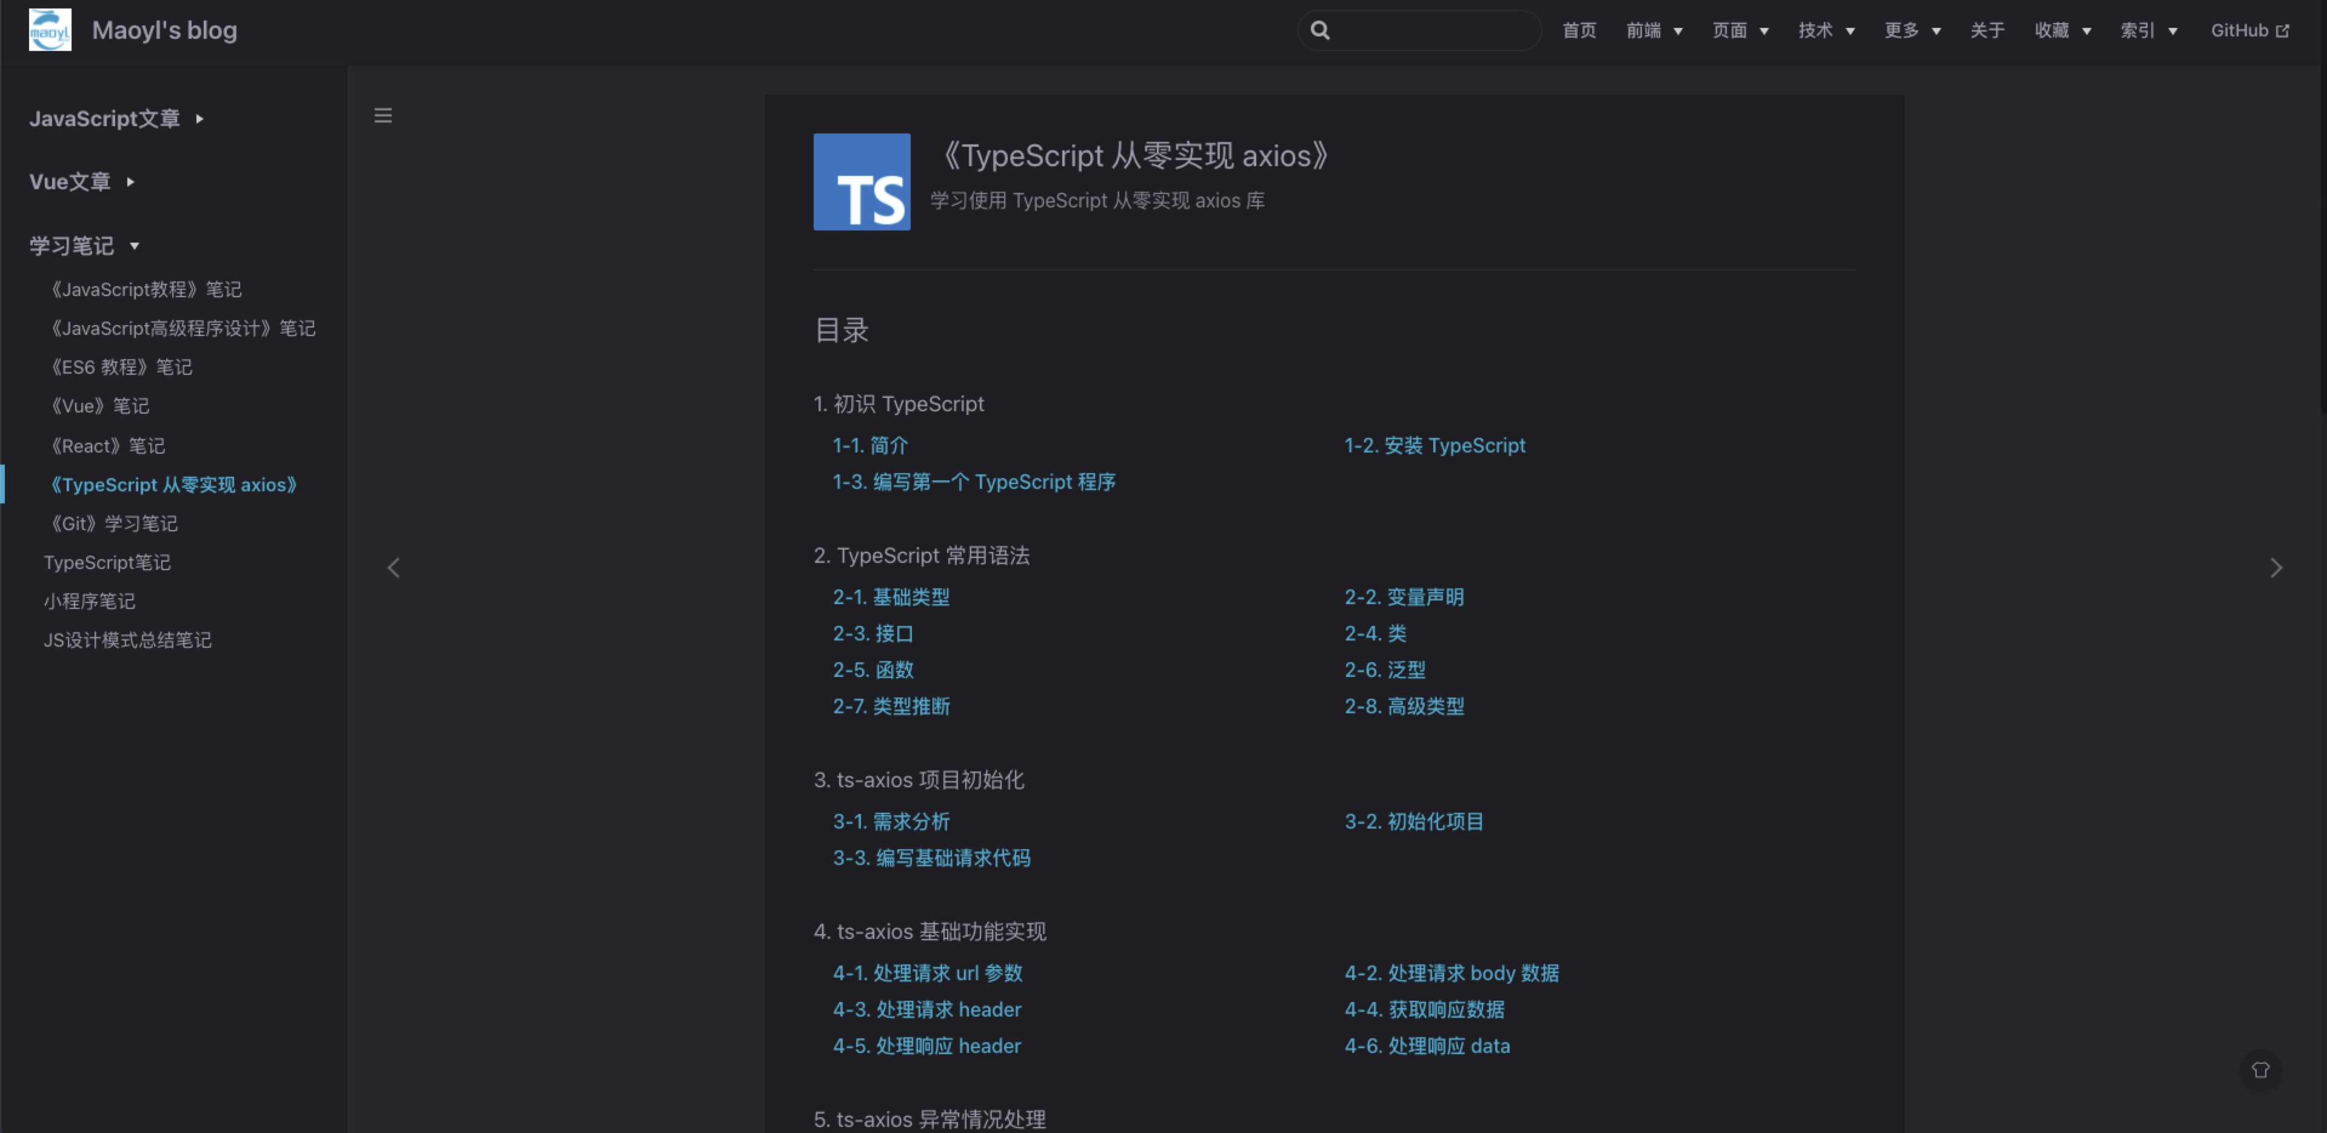This screenshot has height=1133, width=2327.
Task: Toggle the sidebar hamburger icon
Action: click(x=383, y=116)
